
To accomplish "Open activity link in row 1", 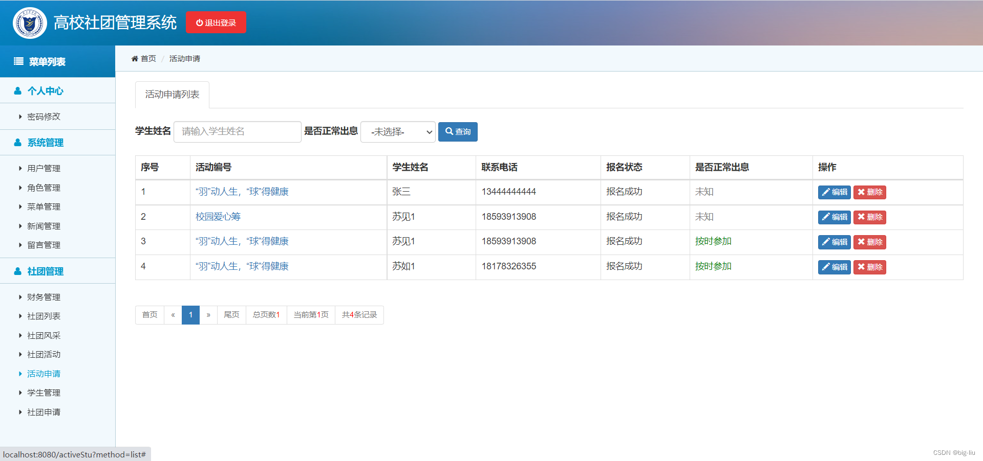I will [x=242, y=192].
